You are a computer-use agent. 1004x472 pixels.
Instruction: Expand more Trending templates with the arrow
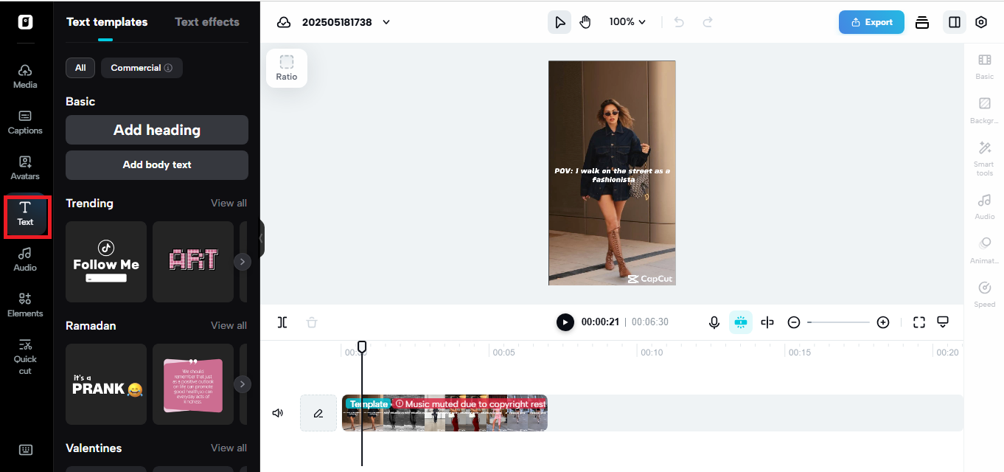[243, 261]
